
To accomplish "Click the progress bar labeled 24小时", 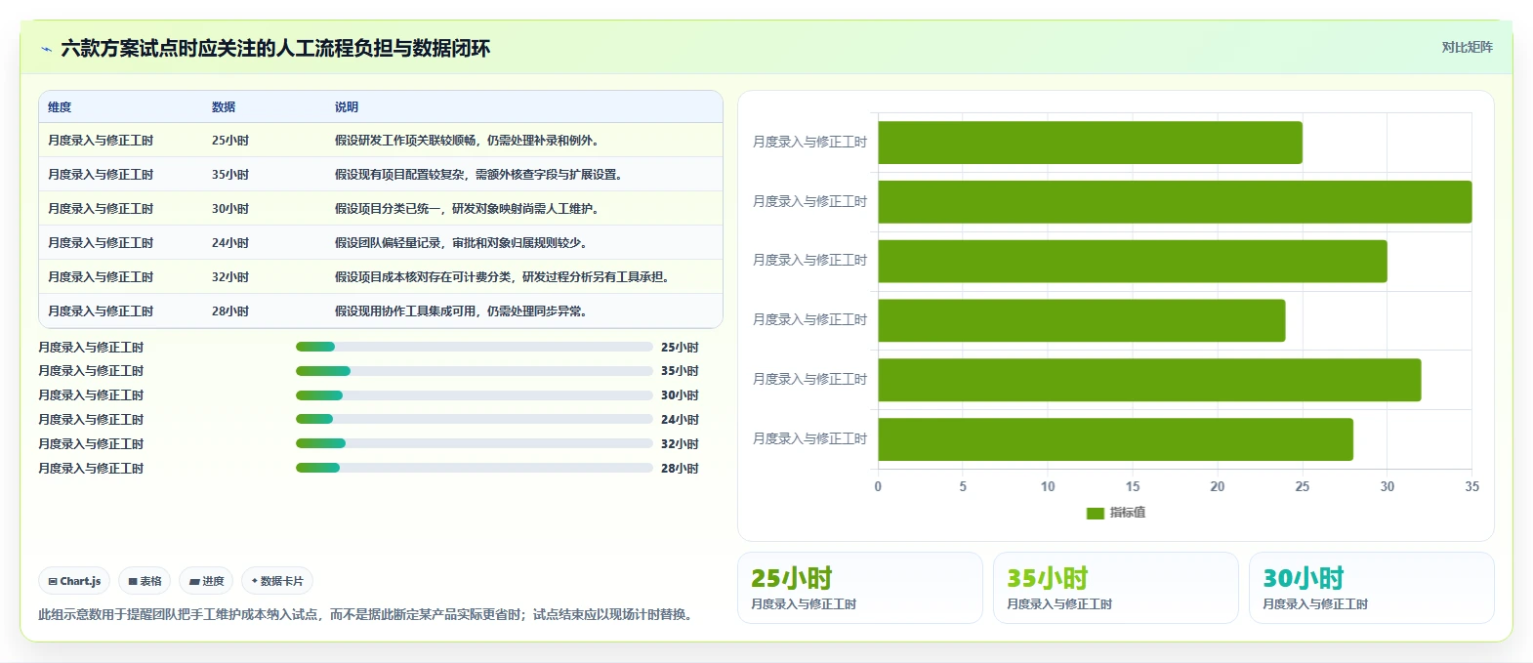I will [475, 419].
